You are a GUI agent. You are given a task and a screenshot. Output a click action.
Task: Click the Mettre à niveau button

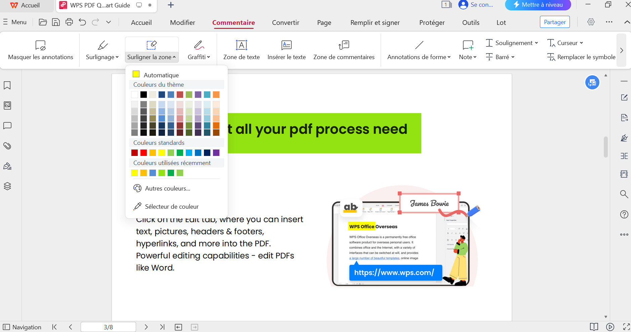pos(538,5)
